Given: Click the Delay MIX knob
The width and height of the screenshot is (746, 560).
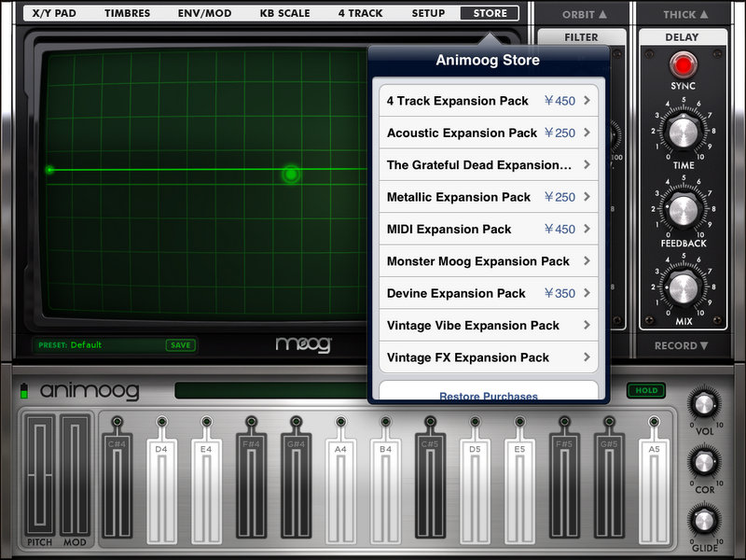Looking at the screenshot, I should (x=683, y=288).
